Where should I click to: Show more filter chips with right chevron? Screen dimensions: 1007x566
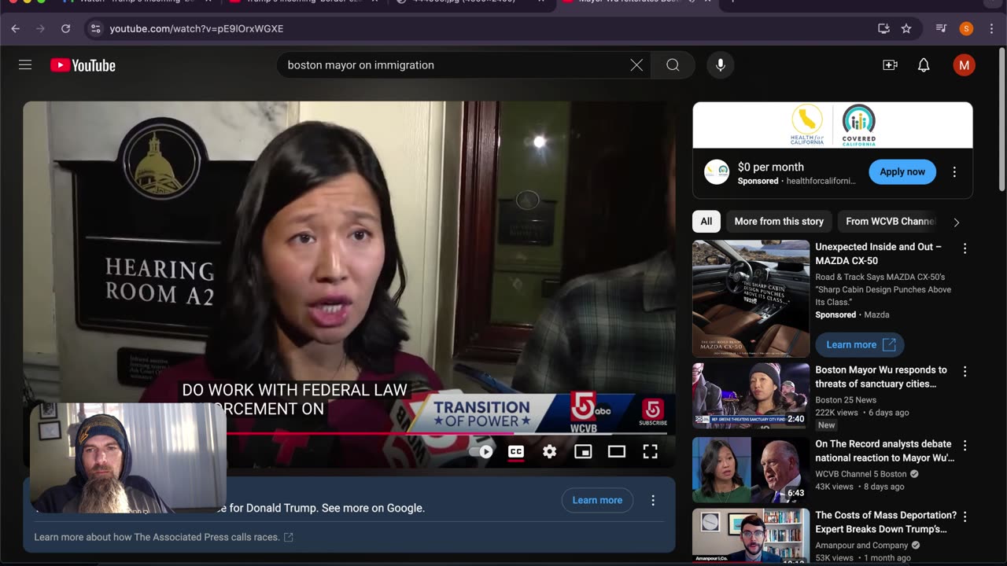click(x=956, y=222)
